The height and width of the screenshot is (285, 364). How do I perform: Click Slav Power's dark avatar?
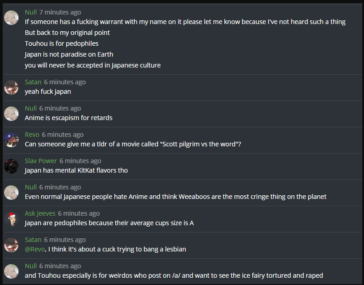point(11,166)
